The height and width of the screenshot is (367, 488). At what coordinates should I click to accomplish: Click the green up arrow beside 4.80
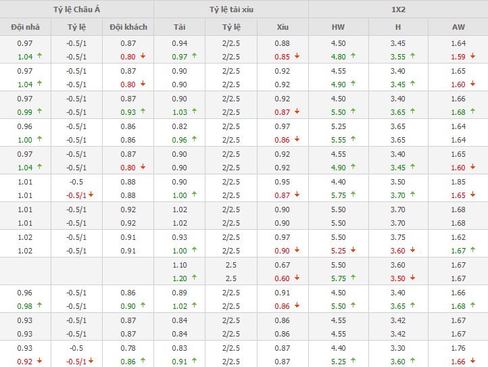[353, 57]
